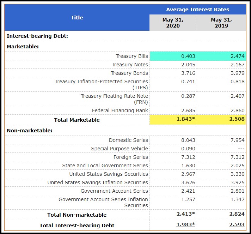Screen dimensions: 251x234
Task: Click the Average Interest Rates heading
Action: pyautogui.click(x=198, y=10)
